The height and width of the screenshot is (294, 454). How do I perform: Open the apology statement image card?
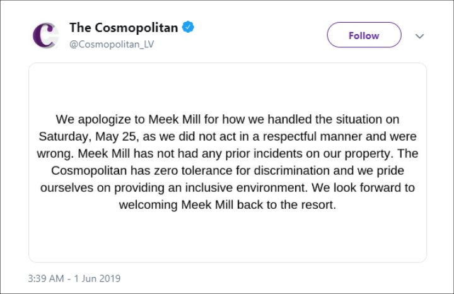[x=228, y=163]
